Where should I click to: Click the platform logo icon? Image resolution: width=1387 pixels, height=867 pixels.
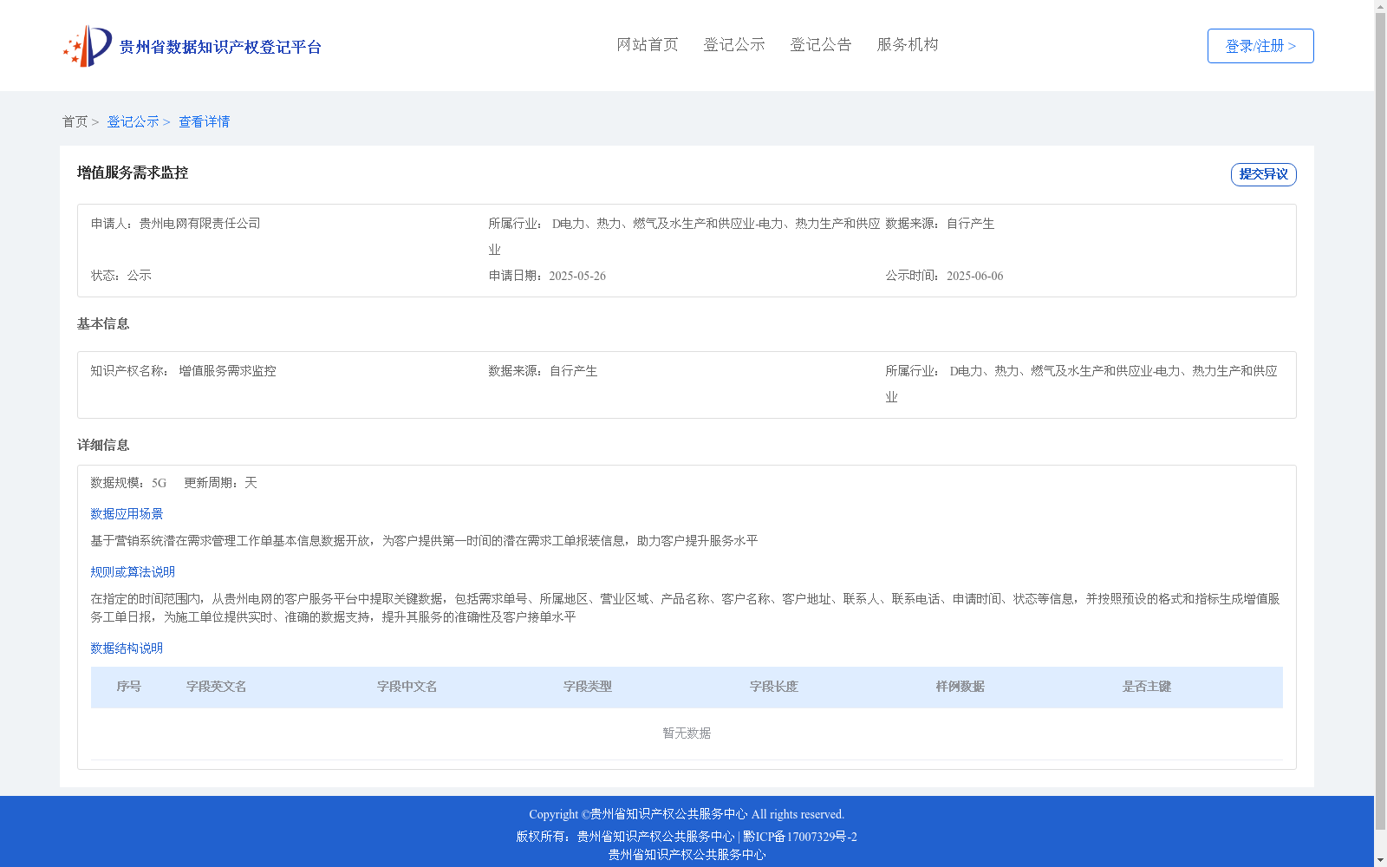click(x=88, y=46)
